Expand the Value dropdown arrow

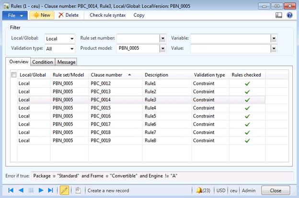coord(274,48)
